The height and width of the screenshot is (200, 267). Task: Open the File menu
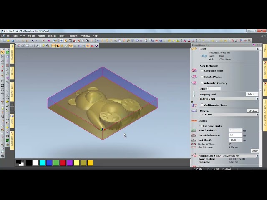(x=9, y=36)
